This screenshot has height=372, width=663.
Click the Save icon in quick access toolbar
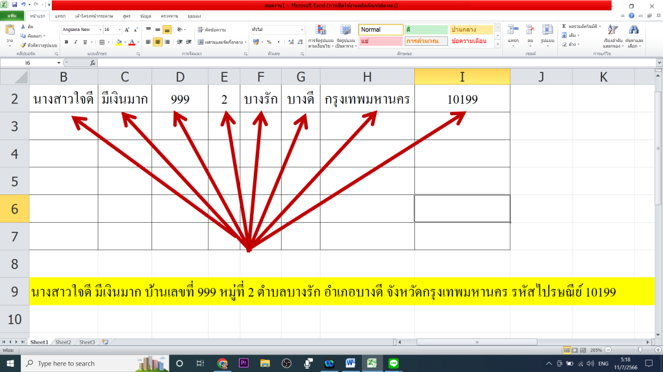pos(14,5)
